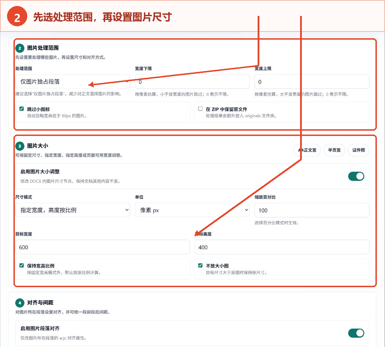Check the 在 ZIP 中保留原文件 checkbox
The width and height of the screenshot is (385, 347).
pyautogui.click(x=200, y=109)
